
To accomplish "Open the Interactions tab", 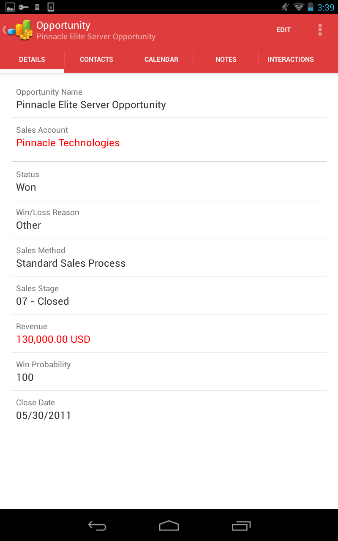I will point(291,60).
